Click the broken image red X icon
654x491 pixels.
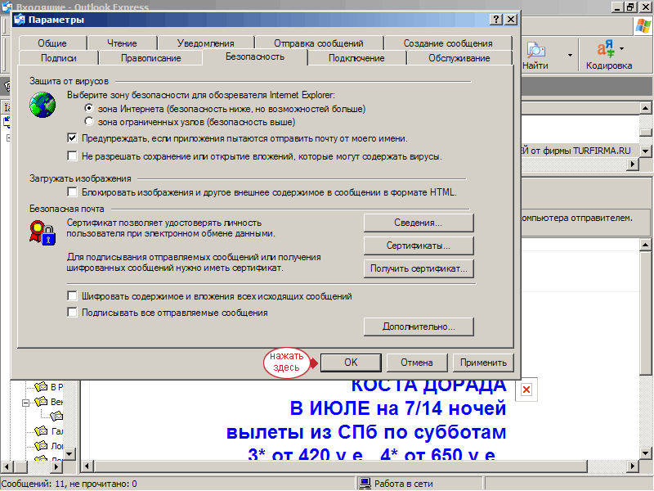(x=526, y=389)
